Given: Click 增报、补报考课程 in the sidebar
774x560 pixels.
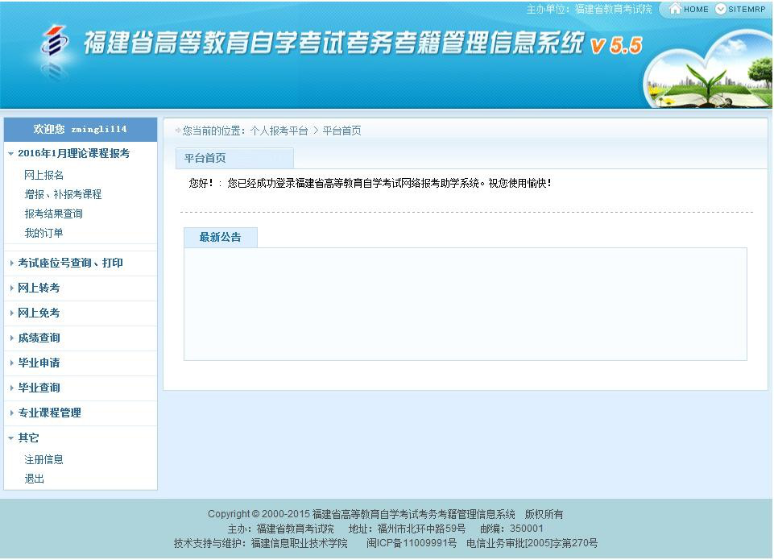Looking at the screenshot, I should point(63,194).
